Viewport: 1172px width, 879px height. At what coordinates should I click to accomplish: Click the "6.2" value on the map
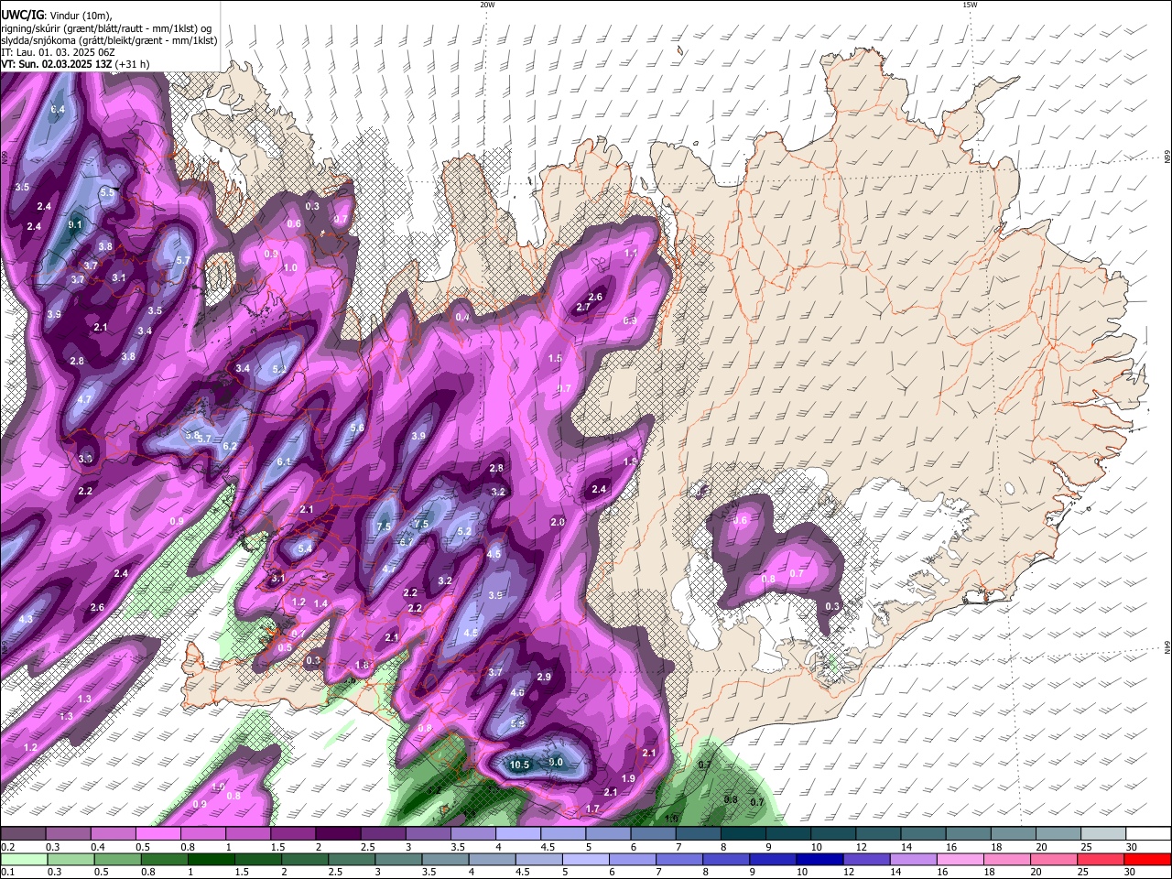[230, 446]
